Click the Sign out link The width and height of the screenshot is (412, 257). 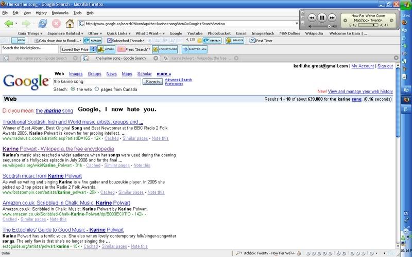point(385,66)
